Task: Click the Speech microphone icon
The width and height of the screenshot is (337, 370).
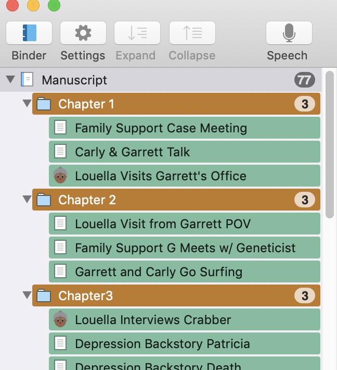Action: (289, 33)
